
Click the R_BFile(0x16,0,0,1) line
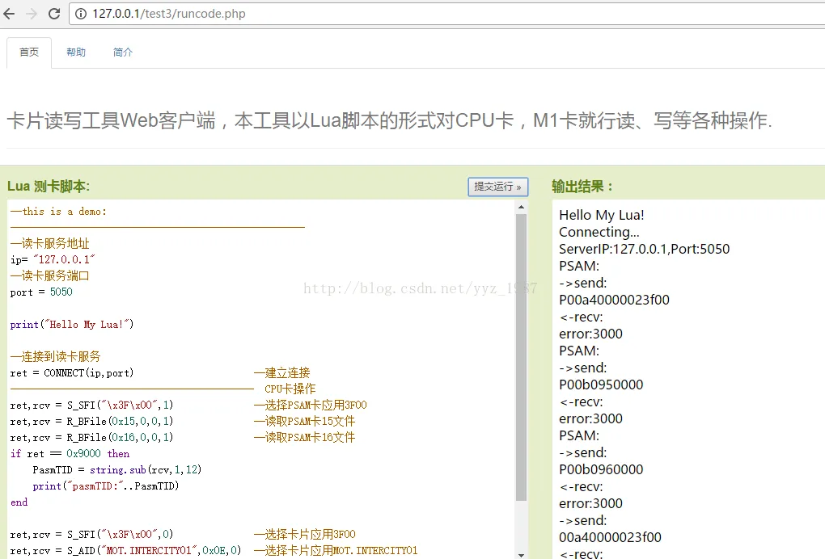(91, 438)
